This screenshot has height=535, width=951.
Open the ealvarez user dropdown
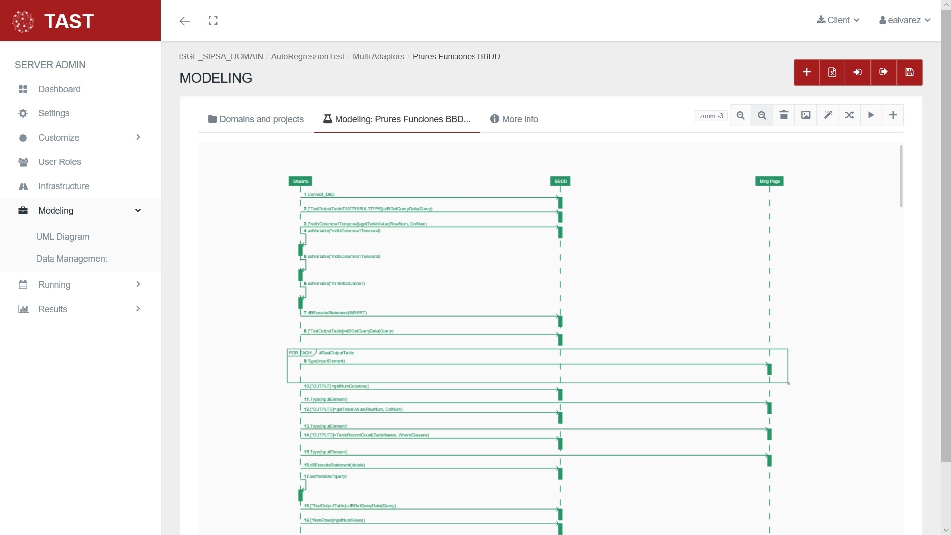pos(904,20)
